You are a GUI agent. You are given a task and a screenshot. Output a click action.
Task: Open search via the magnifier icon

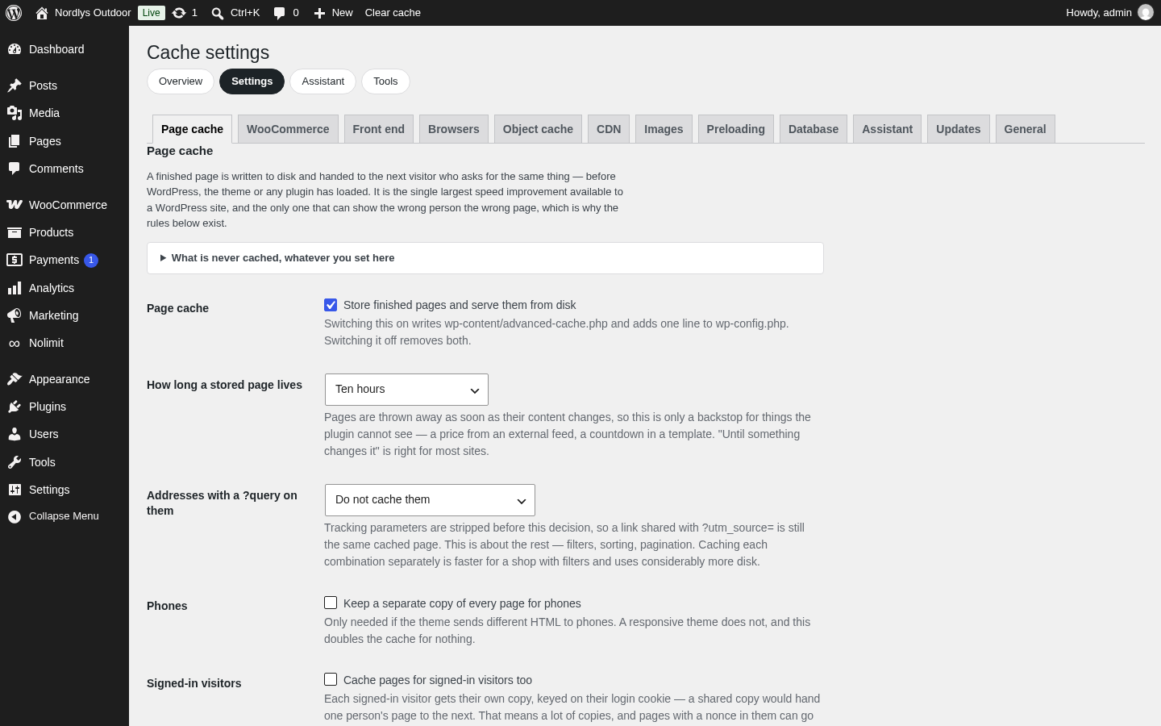pyautogui.click(x=218, y=13)
